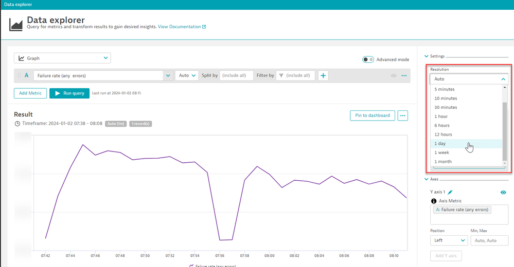The width and height of the screenshot is (514, 267).
Task: Open the Graph visualization type dropdown
Action: coord(62,59)
